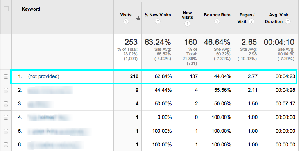Screen dimensions: 299x151
Task: Click the 160 new visits summary
Action: click(190, 42)
